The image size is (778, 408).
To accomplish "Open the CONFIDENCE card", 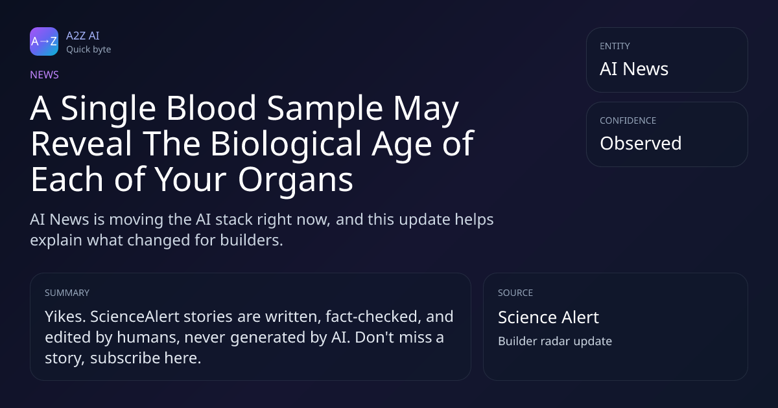I will pyautogui.click(x=667, y=134).
